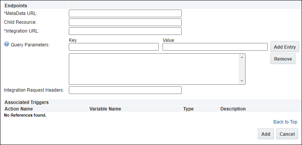Screen dimensions: 302x145
Task: Click the MetaData URL input field
Action: coord(125,13)
